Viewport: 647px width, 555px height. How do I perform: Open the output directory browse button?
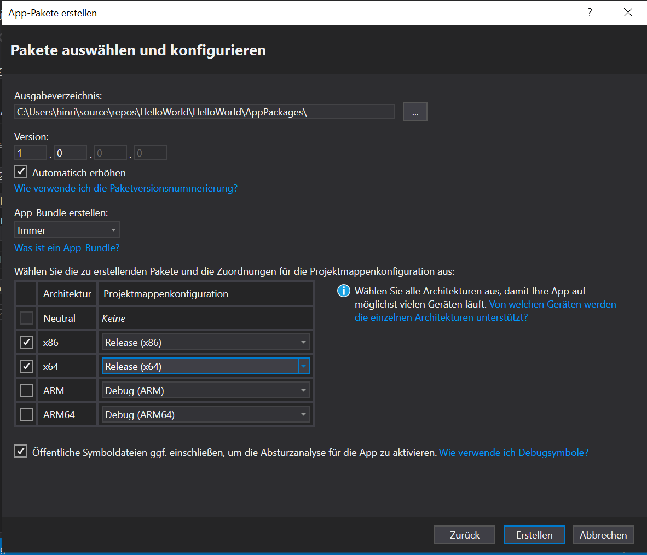point(415,112)
